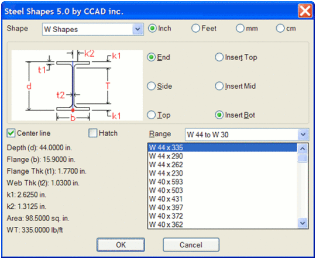Click the k1: 2.6250 in. text

pos(26,195)
